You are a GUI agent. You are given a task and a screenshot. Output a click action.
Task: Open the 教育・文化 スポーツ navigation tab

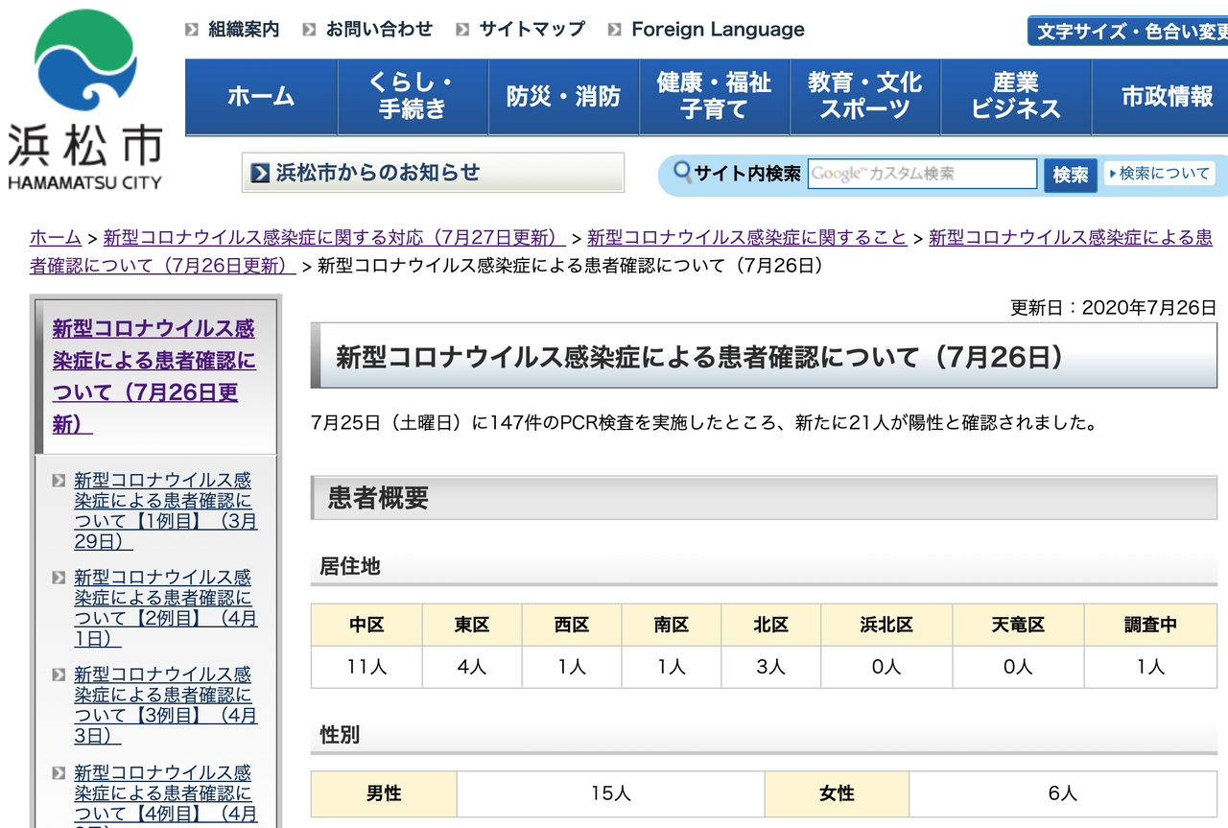865,97
